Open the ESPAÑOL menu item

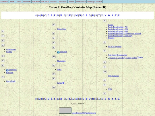[x=4, y=2]
